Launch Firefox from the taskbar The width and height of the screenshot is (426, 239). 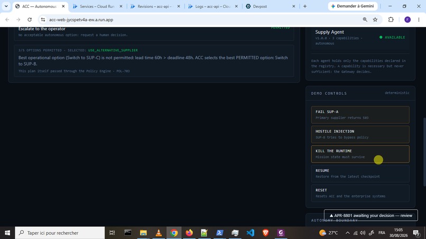tap(189, 233)
